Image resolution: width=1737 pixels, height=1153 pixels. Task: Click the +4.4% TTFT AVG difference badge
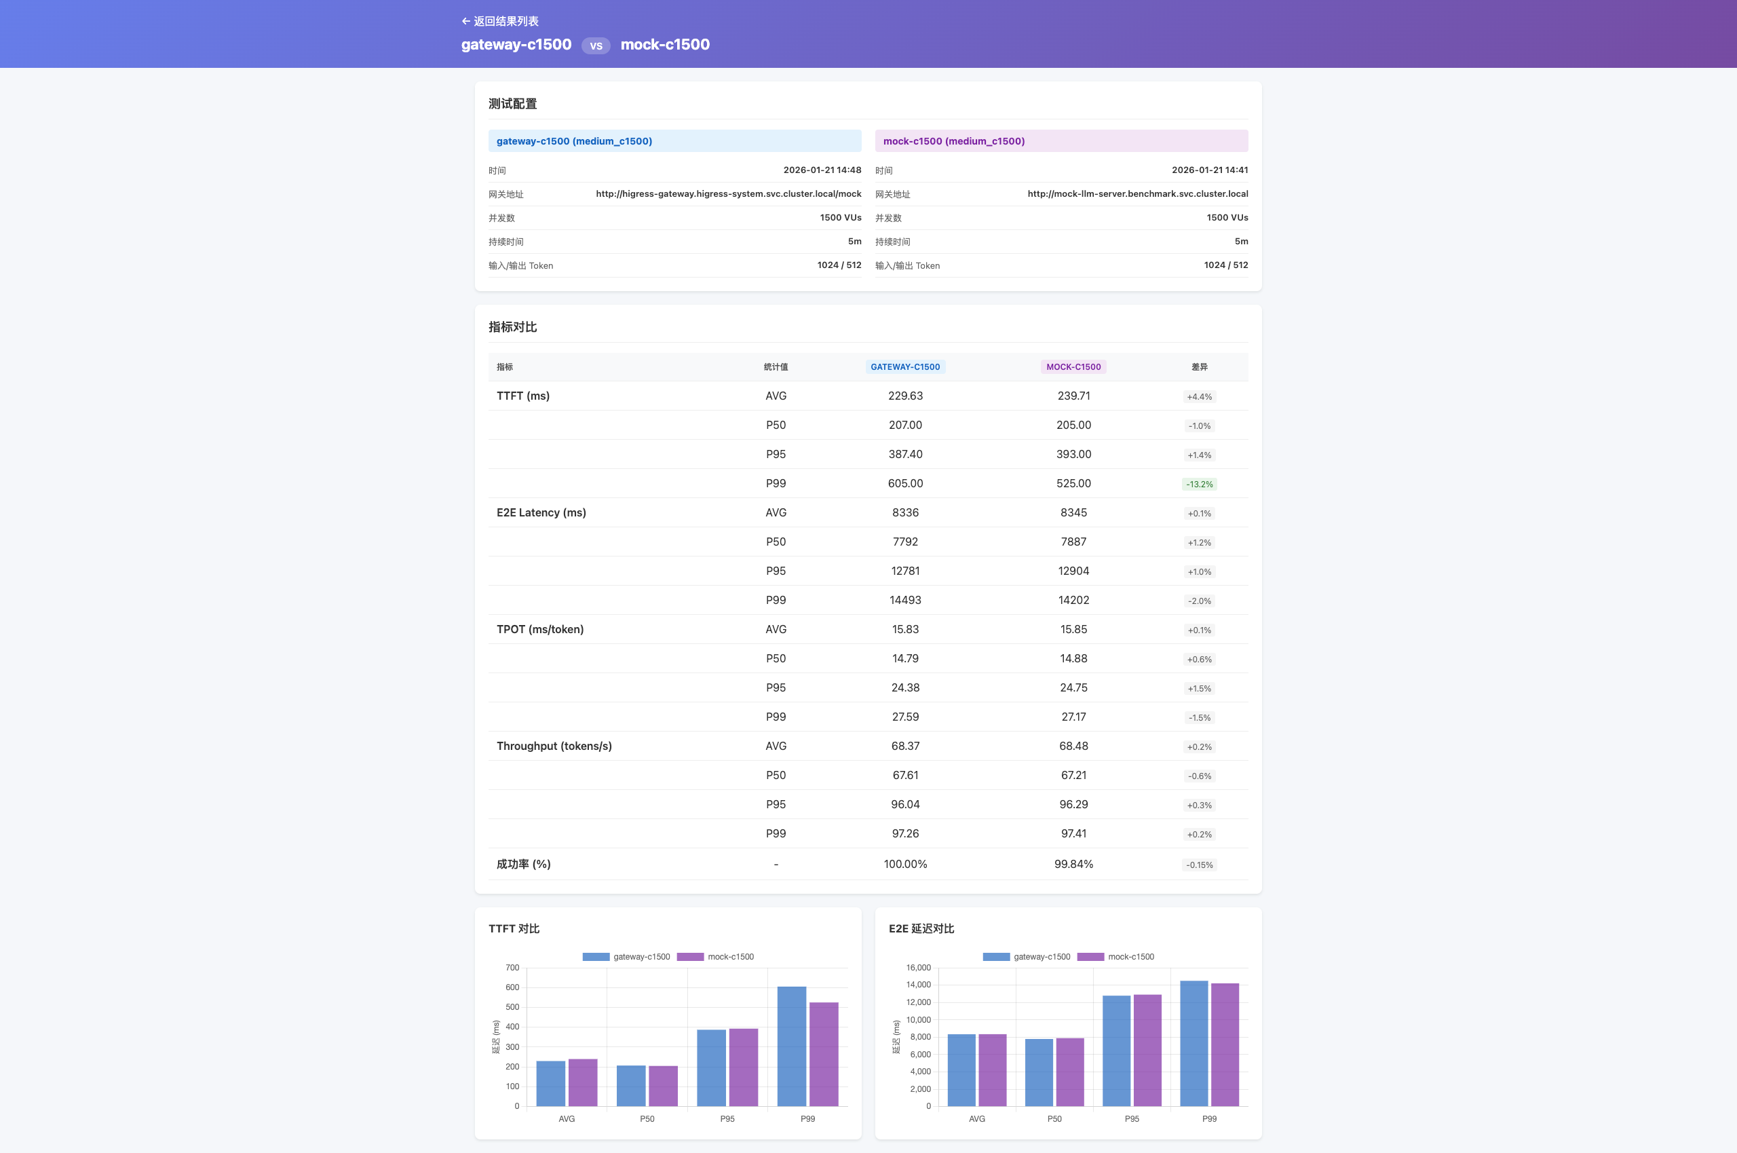point(1199,396)
